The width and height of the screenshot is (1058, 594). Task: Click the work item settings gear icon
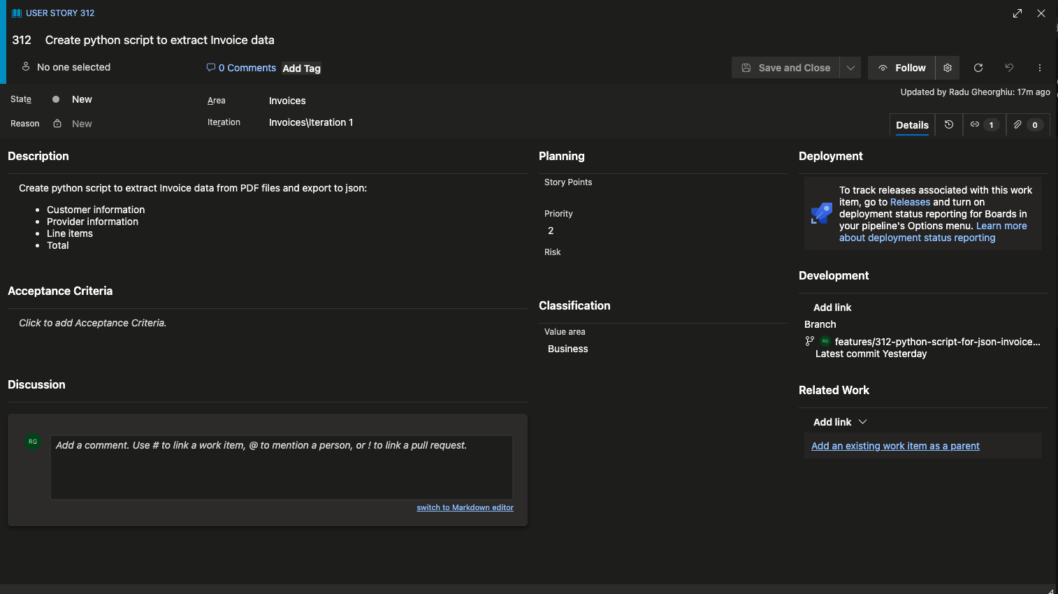click(948, 68)
